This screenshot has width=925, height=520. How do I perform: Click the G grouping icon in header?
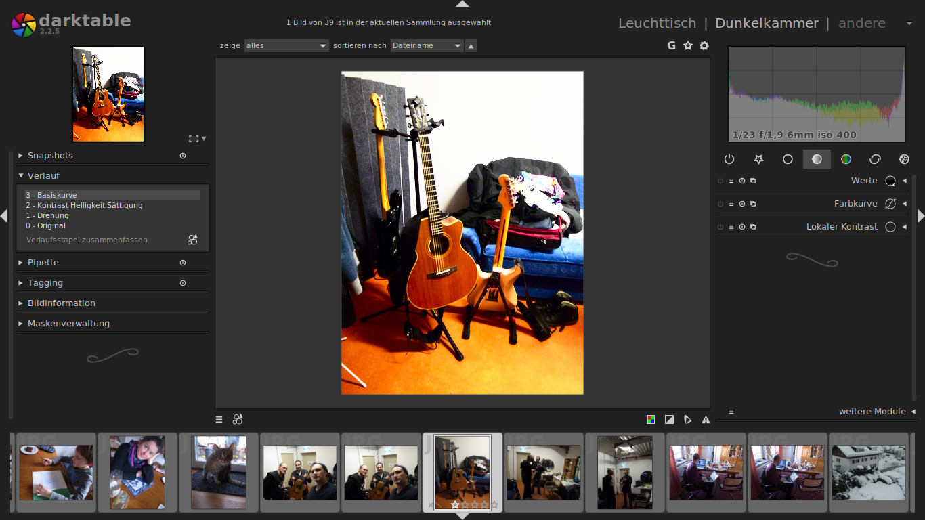[x=672, y=45]
